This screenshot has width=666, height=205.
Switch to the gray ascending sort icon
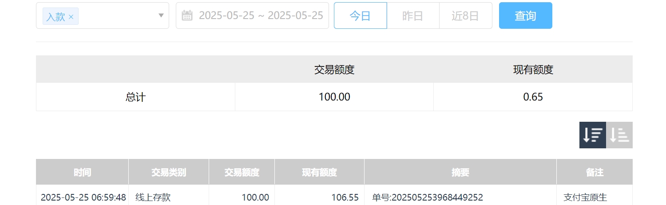click(x=619, y=135)
